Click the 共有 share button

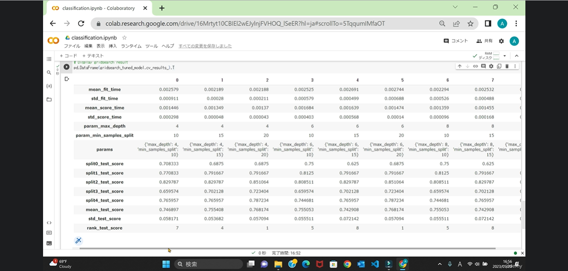pos(484,41)
